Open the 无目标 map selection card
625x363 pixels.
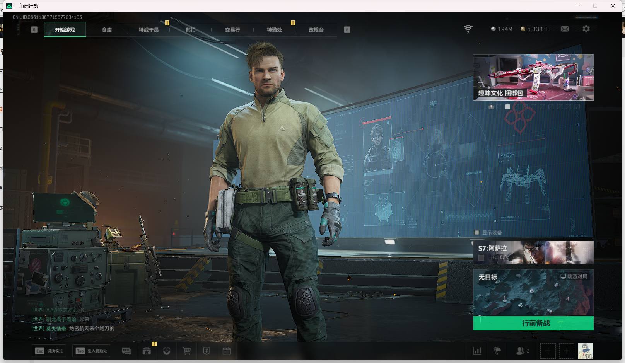533,293
